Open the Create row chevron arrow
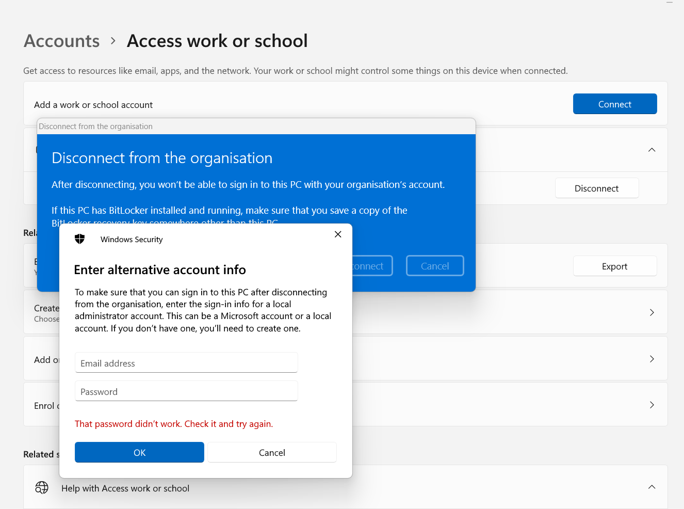This screenshot has height=509, width=684. tap(652, 312)
